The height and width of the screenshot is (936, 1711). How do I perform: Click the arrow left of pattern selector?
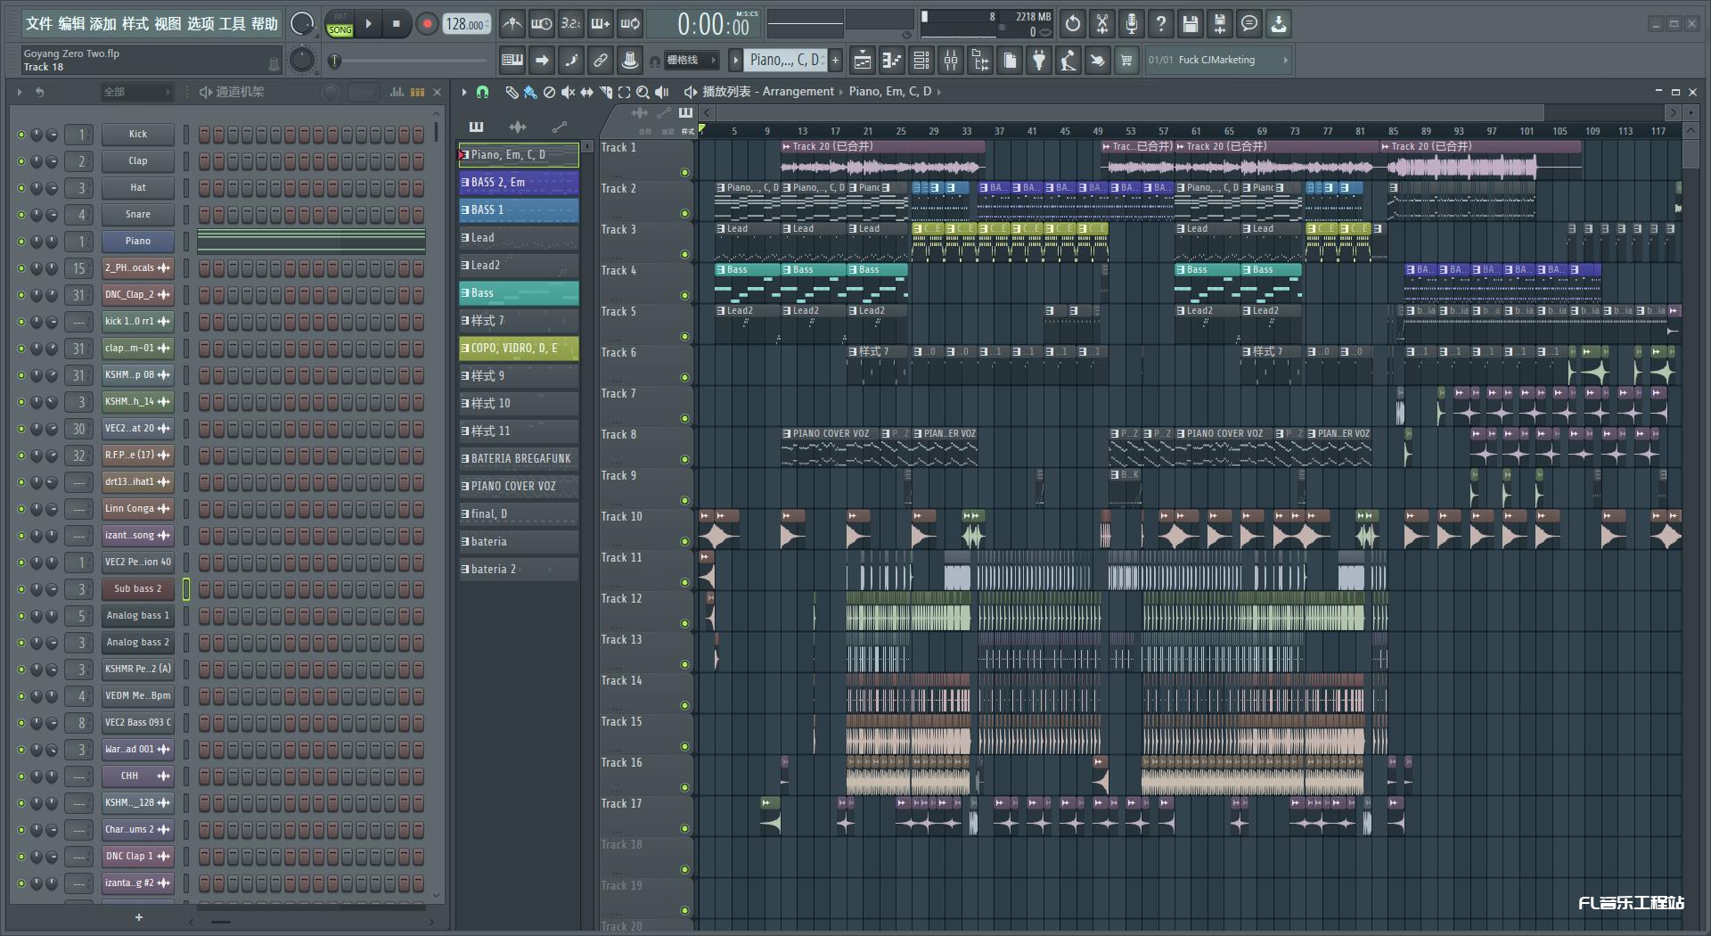point(735,61)
